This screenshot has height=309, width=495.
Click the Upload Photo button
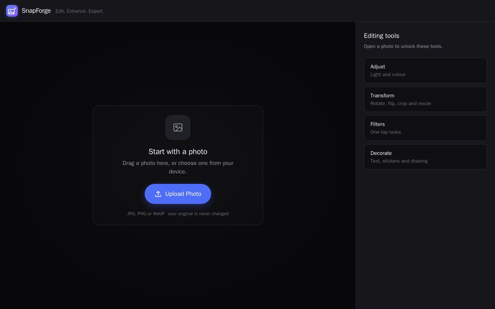pyautogui.click(x=178, y=194)
